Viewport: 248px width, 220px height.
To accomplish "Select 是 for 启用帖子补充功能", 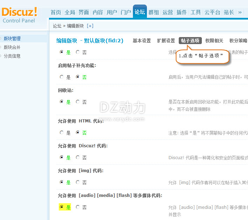I will (62, 77).
